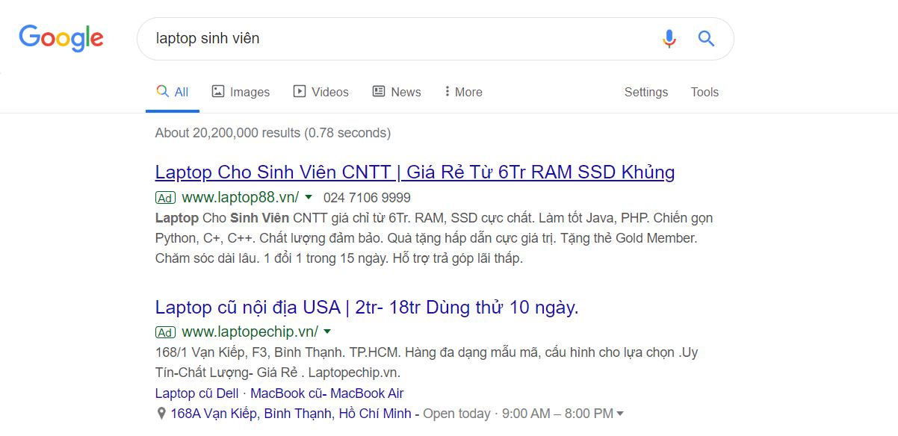Open address '168A Vạn Kiếp, Bình Thạnh' link

click(x=291, y=413)
